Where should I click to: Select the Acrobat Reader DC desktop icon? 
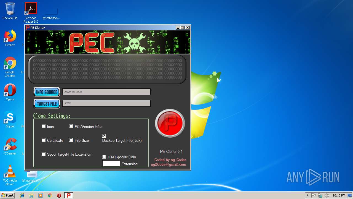[31, 13]
